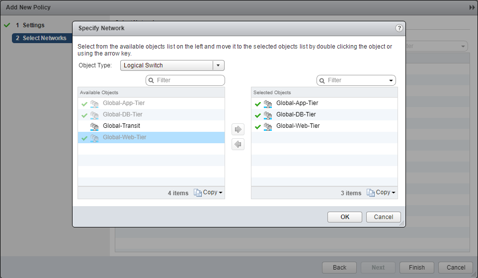Click Global-Web-Tier icon in Selected Objects

268,126
